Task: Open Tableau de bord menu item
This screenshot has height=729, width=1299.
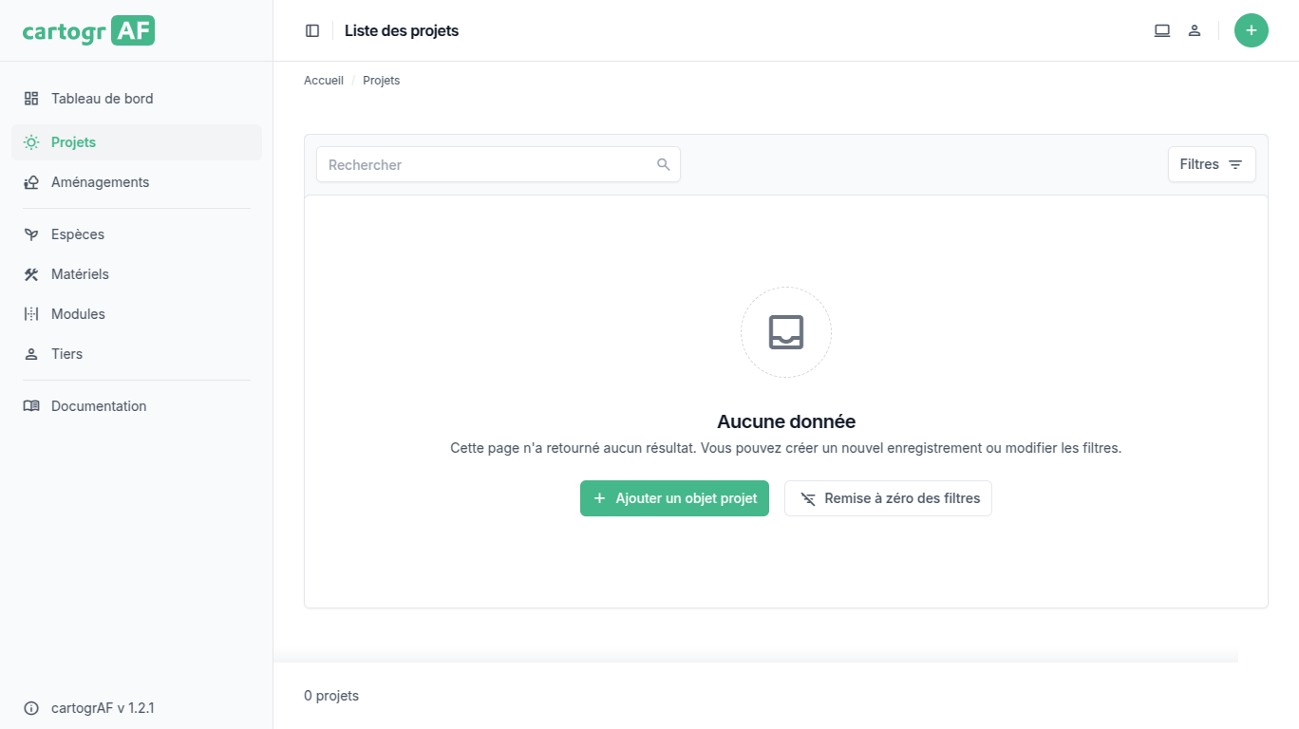Action: pyautogui.click(x=102, y=99)
